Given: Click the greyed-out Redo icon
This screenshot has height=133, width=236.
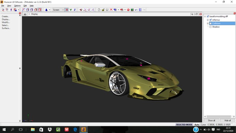Looking at the screenshot, I should click(144, 10).
